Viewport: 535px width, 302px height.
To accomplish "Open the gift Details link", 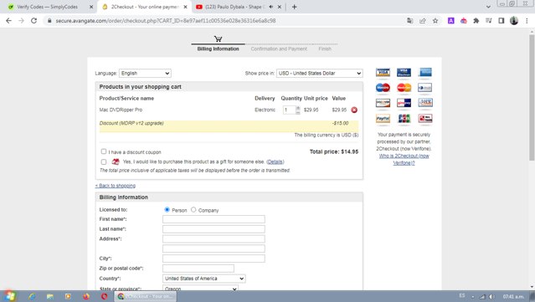I will [275, 162].
